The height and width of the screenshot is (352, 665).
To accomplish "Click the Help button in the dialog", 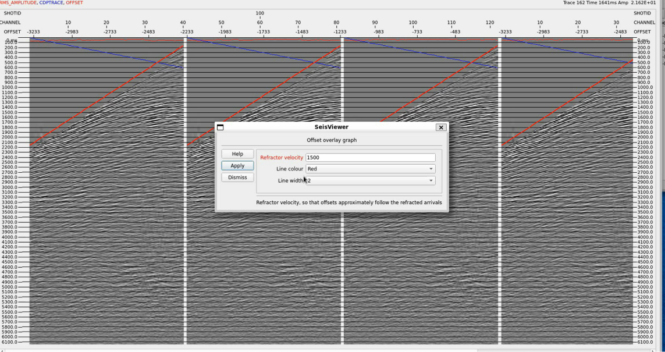I will coord(237,154).
